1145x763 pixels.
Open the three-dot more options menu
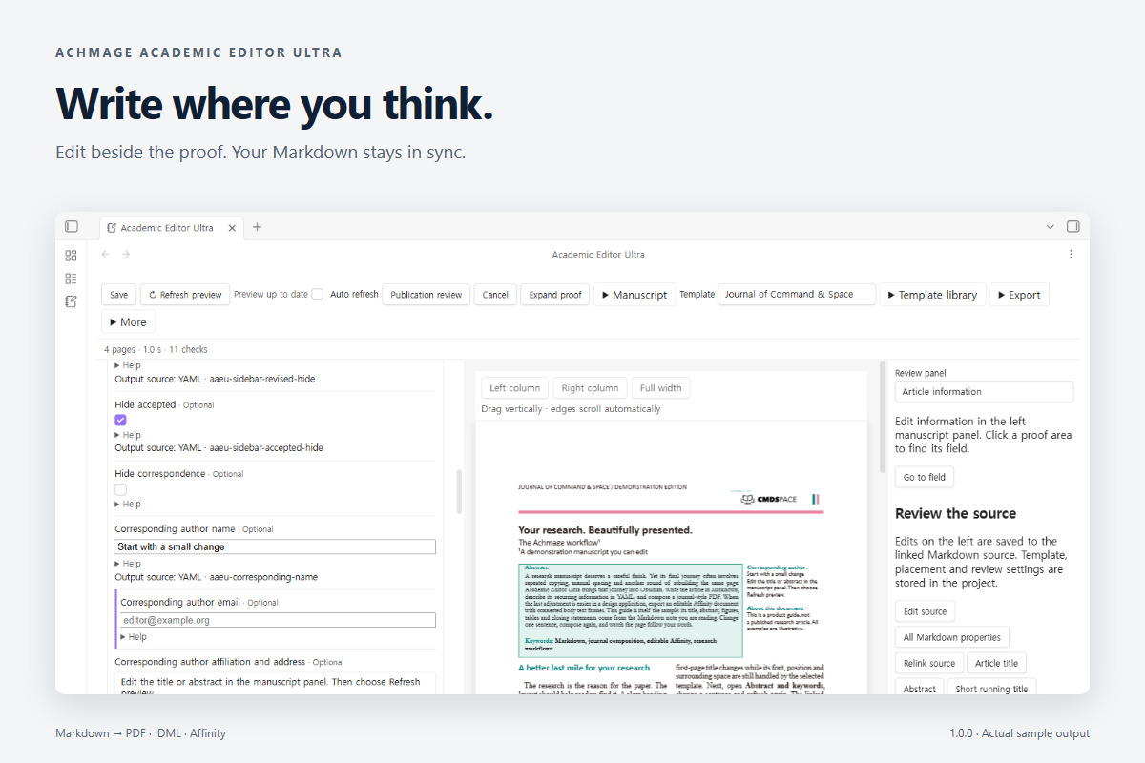click(1071, 254)
